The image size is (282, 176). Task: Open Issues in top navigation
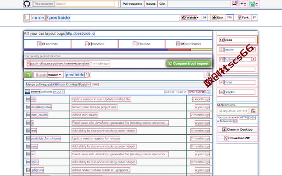[x=151, y=4]
